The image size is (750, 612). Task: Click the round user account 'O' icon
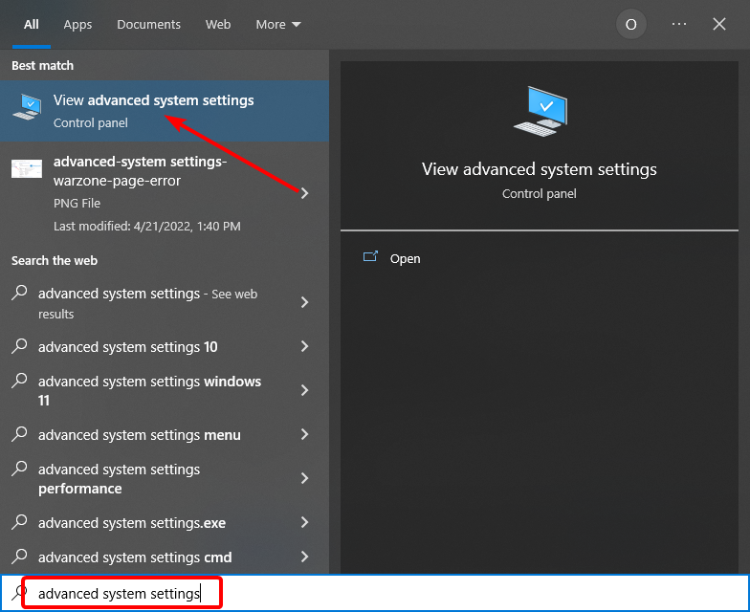630,25
